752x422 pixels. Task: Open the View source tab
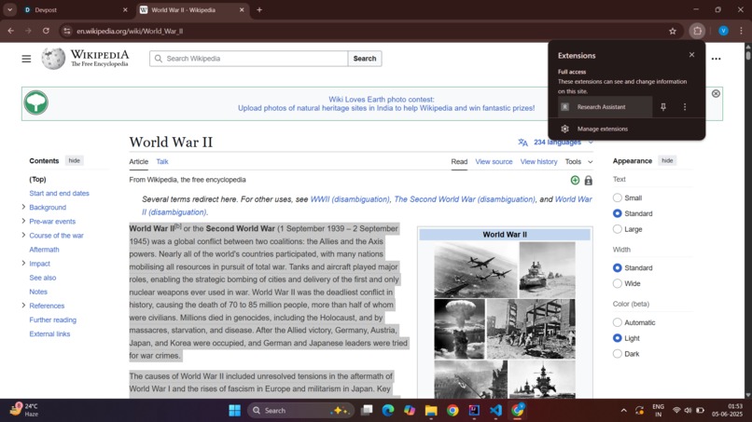(494, 162)
